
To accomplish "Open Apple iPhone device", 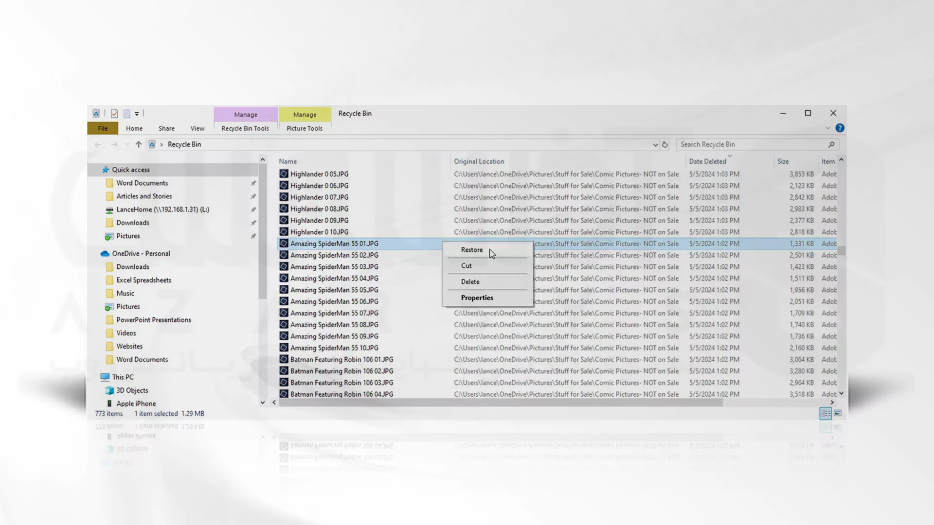I will [136, 403].
